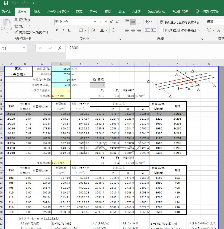Click the Insert Function fx icon
This screenshot has width=224, height=229.
60,48
